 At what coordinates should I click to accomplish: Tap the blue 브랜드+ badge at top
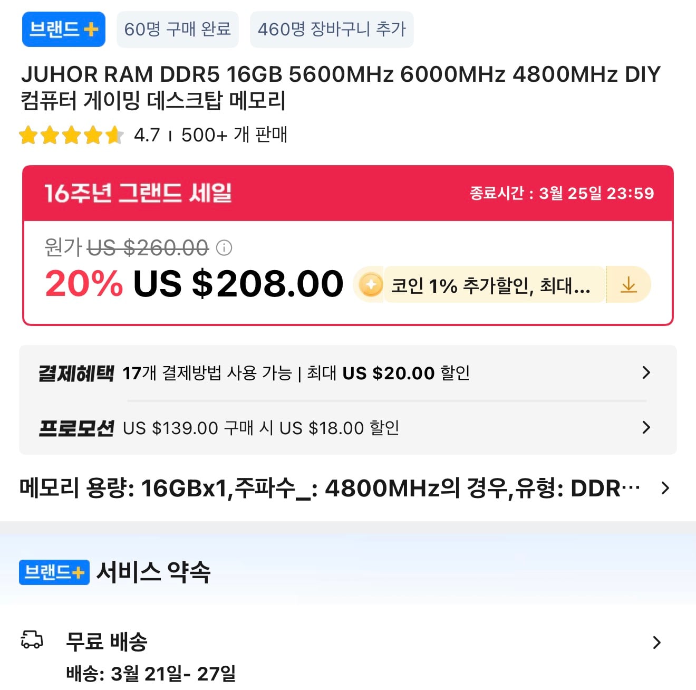(63, 30)
